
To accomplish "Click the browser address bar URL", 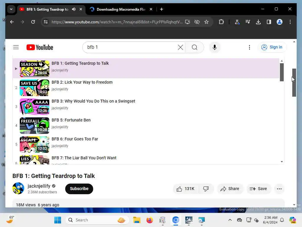I will coord(117,22).
